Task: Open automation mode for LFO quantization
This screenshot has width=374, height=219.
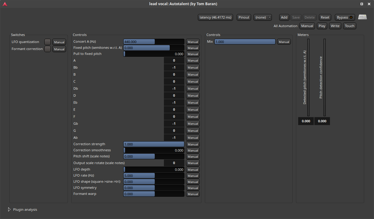Action: pos(59,42)
